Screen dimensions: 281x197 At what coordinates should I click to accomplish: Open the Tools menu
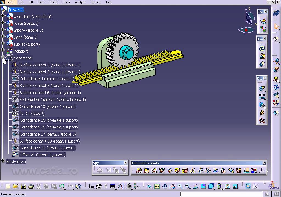[x=66, y=2]
